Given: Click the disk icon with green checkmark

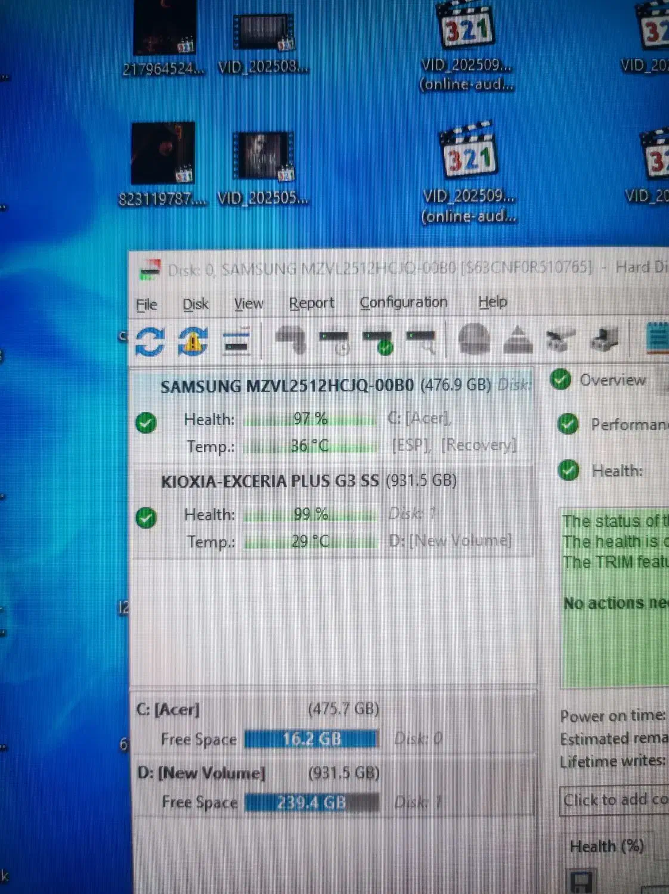Looking at the screenshot, I should tap(378, 342).
